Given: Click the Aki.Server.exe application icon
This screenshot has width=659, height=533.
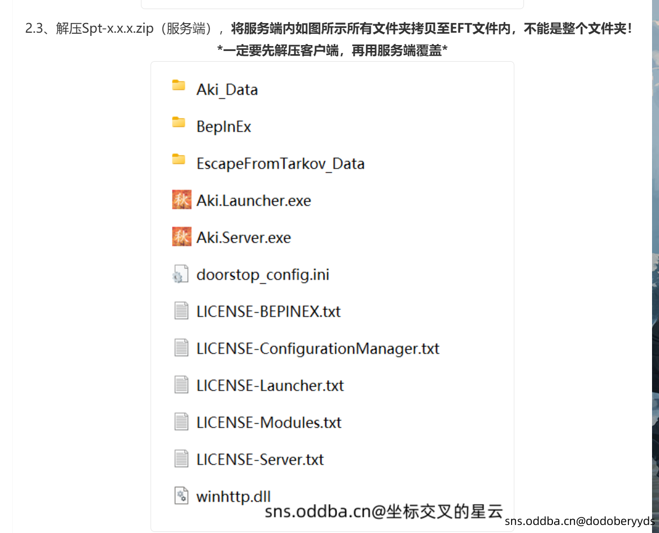Looking at the screenshot, I should coord(182,237).
